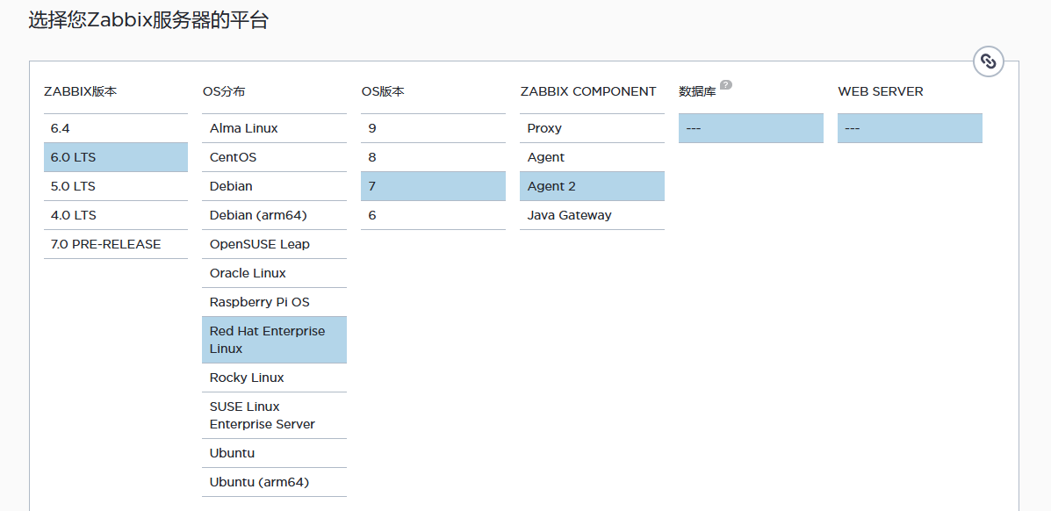Screen dimensions: 1051x511
Task: Pick Ubuntu (arm64) distribution
Action: (x=274, y=482)
